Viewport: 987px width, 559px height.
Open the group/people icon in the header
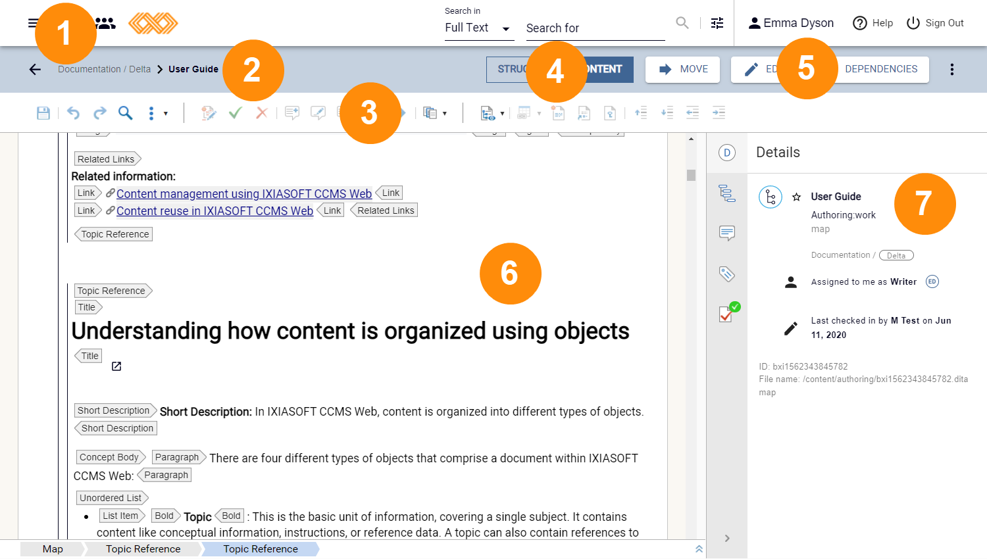pyautogui.click(x=105, y=23)
